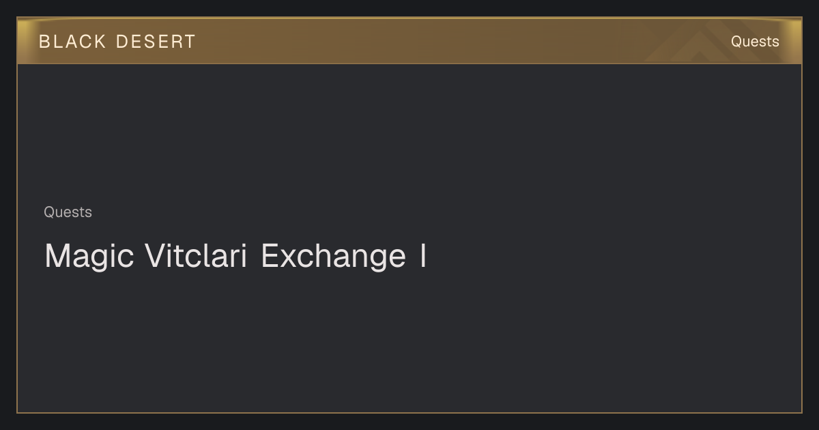Click the word BLACK in the logo

pyautogui.click(x=72, y=42)
